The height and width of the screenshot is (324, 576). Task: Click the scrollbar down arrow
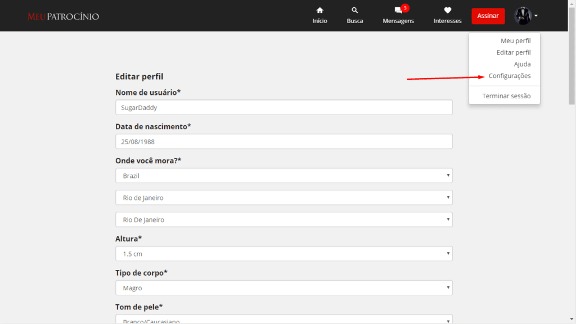click(571, 320)
